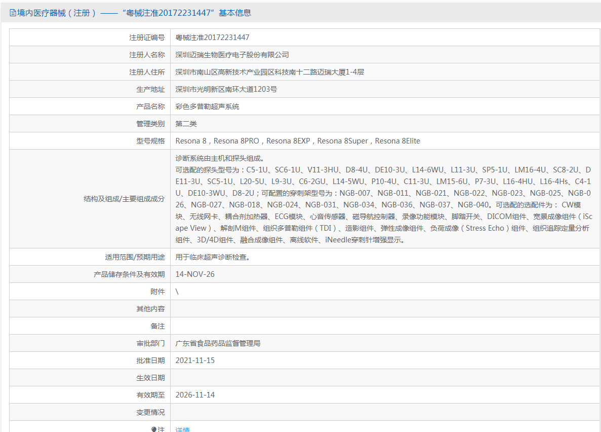The width and height of the screenshot is (601, 432).
Task: Click the 生效日期 label cell
Action: pyautogui.click(x=90, y=378)
